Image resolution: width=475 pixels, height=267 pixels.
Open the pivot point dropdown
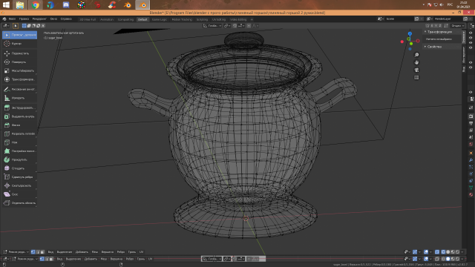(x=227, y=26)
